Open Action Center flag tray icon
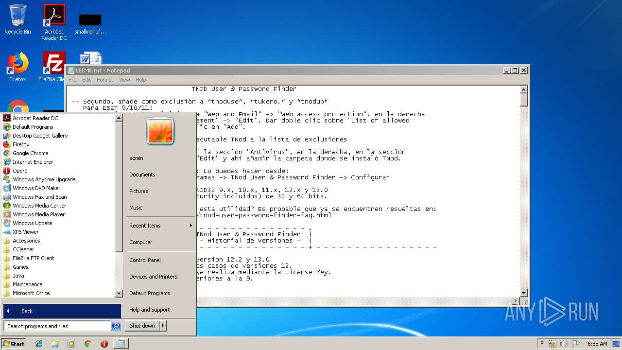 pos(575,344)
